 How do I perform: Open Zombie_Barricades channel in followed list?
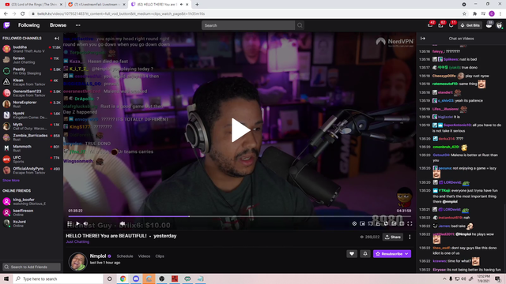pyautogui.click(x=32, y=137)
